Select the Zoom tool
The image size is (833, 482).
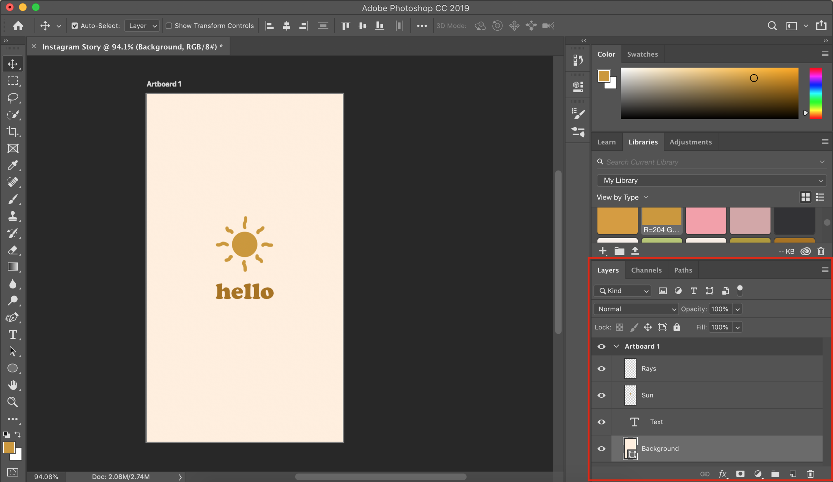tap(13, 402)
